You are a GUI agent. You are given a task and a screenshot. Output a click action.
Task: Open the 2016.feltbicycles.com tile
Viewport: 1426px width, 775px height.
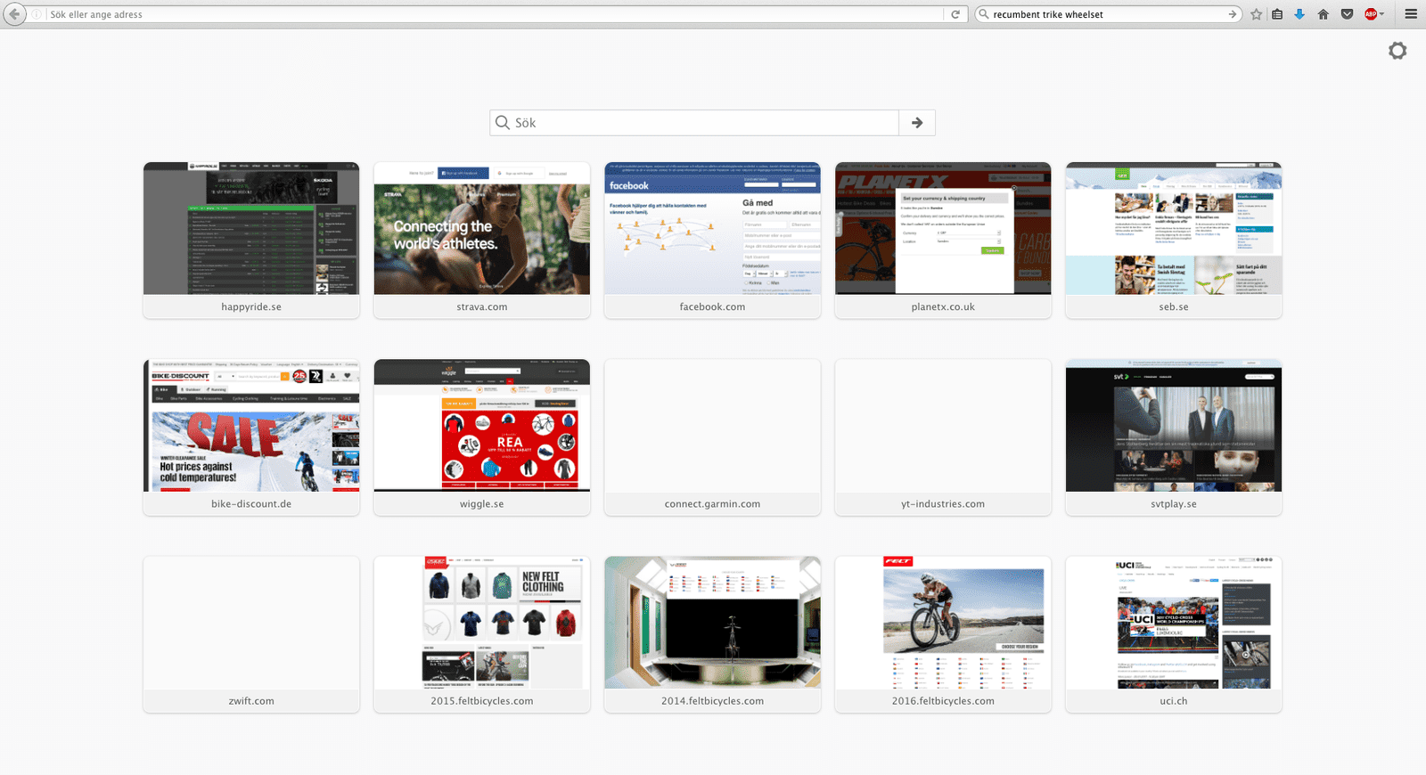(943, 634)
